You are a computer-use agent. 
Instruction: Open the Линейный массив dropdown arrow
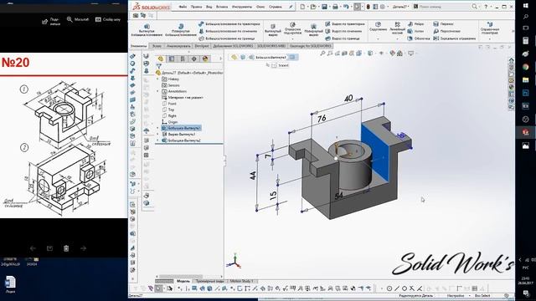[397, 38]
